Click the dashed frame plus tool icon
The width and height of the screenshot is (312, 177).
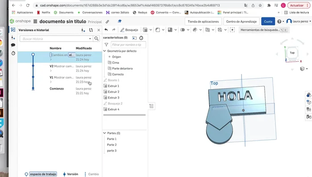tap(232, 30)
